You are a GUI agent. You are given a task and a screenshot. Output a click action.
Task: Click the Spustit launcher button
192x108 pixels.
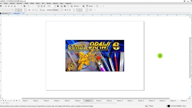click(90, 6)
